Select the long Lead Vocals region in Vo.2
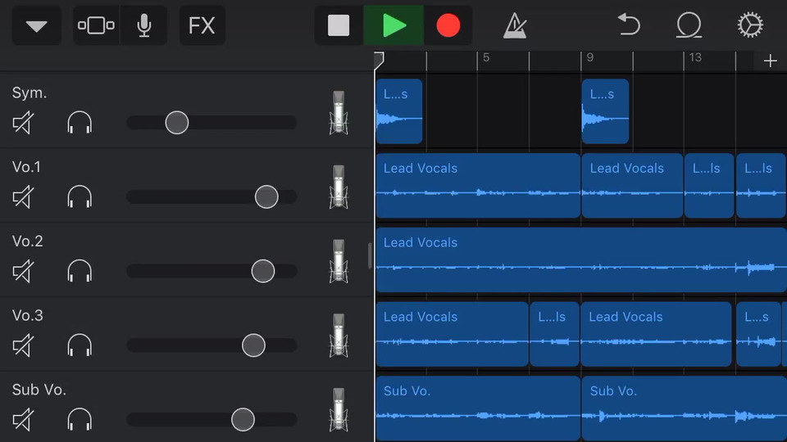The height and width of the screenshot is (442, 787). (581, 259)
